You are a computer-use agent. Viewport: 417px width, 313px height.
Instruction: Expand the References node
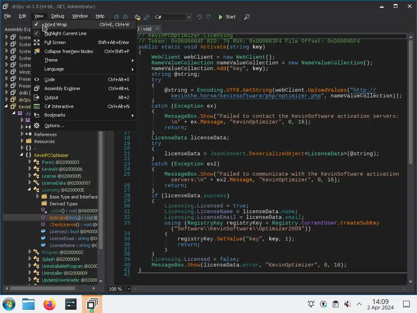(22, 134)
